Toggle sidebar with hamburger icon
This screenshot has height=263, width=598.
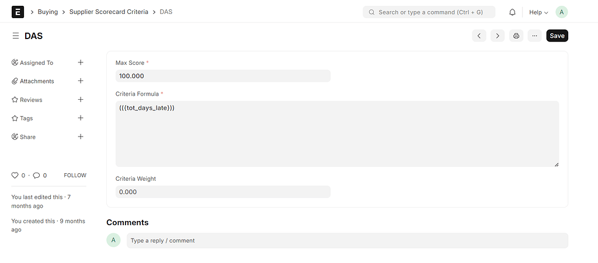click(16, 36)
